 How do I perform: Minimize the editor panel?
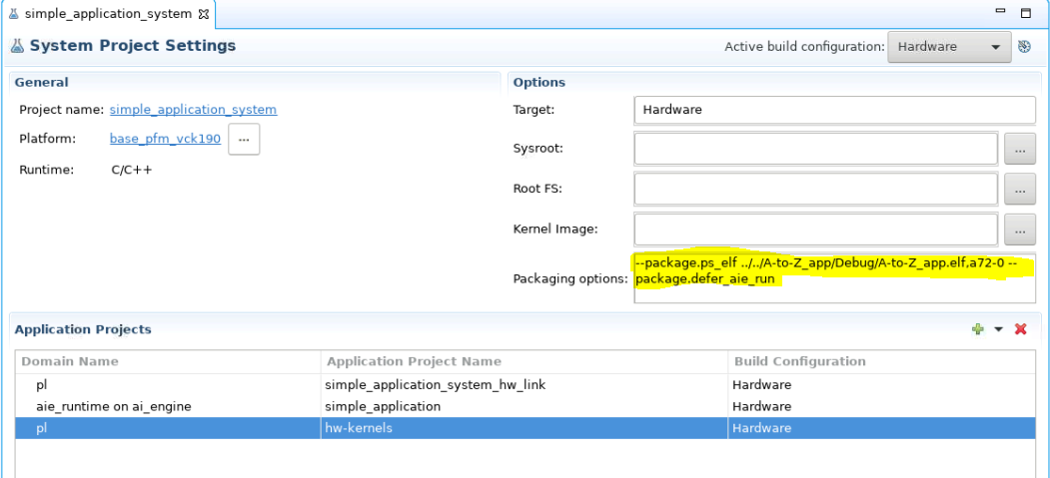coord(1000,12)
